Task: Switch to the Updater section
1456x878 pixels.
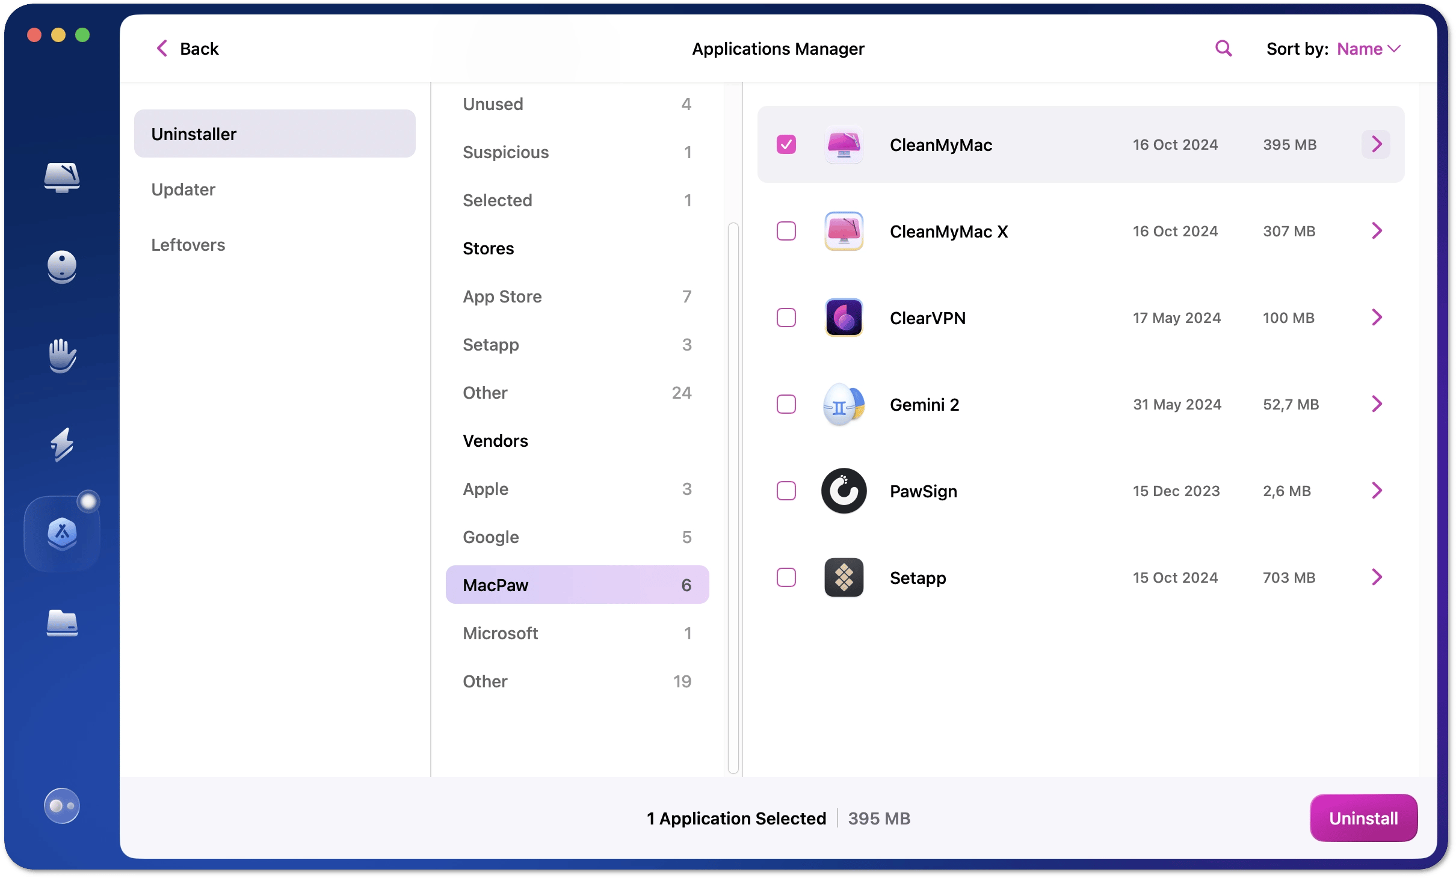Action: click(274, 189)
